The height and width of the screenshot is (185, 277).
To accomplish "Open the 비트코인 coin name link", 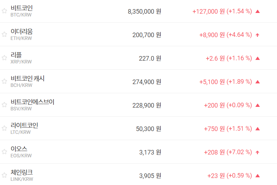I will click(x=22, y=8).
